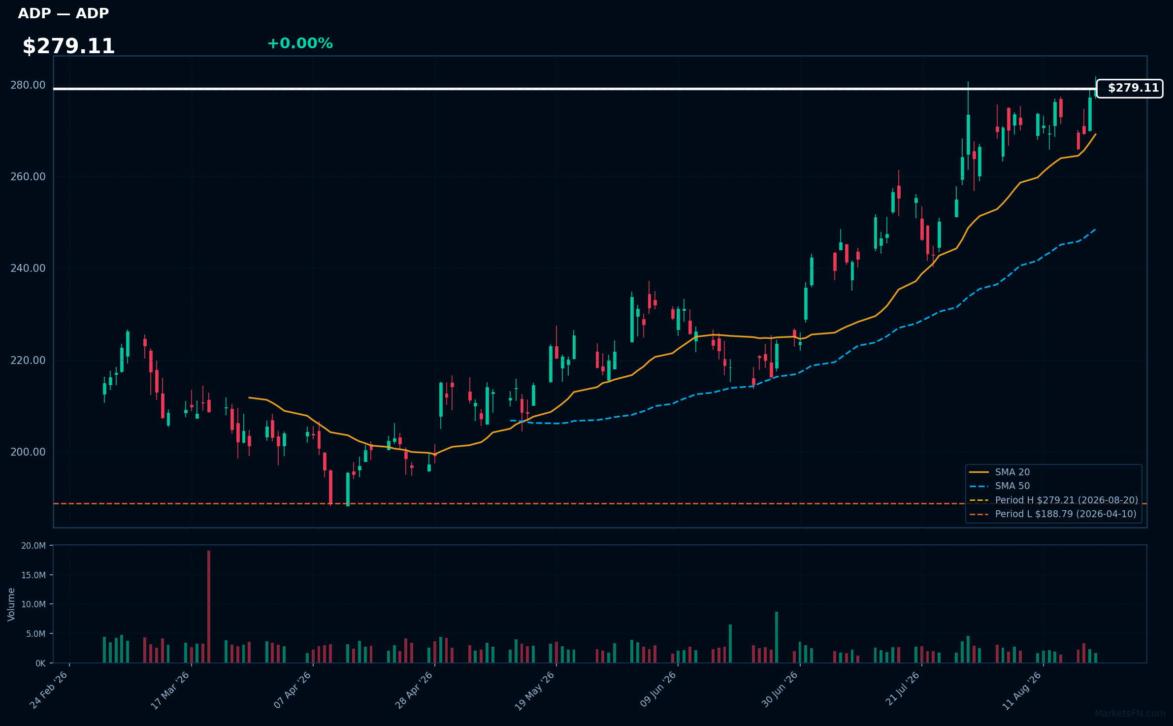
Task: Click the 280.00 price axis label
Action: tap(28, 85)
